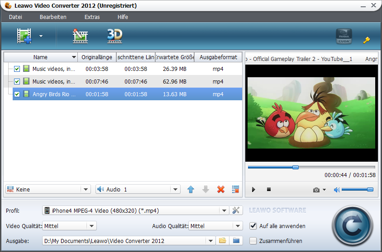Click the Originallänge column header

pos(97,57)
